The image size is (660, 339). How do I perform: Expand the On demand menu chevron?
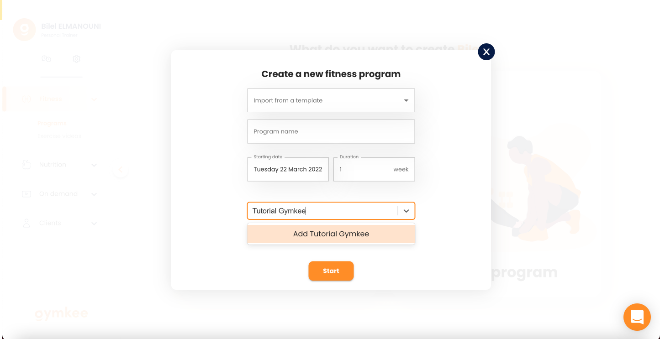(94, 194)
